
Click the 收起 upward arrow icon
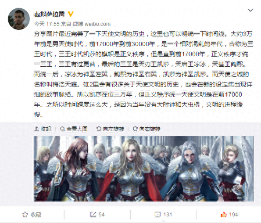click(x=36, y=129)
